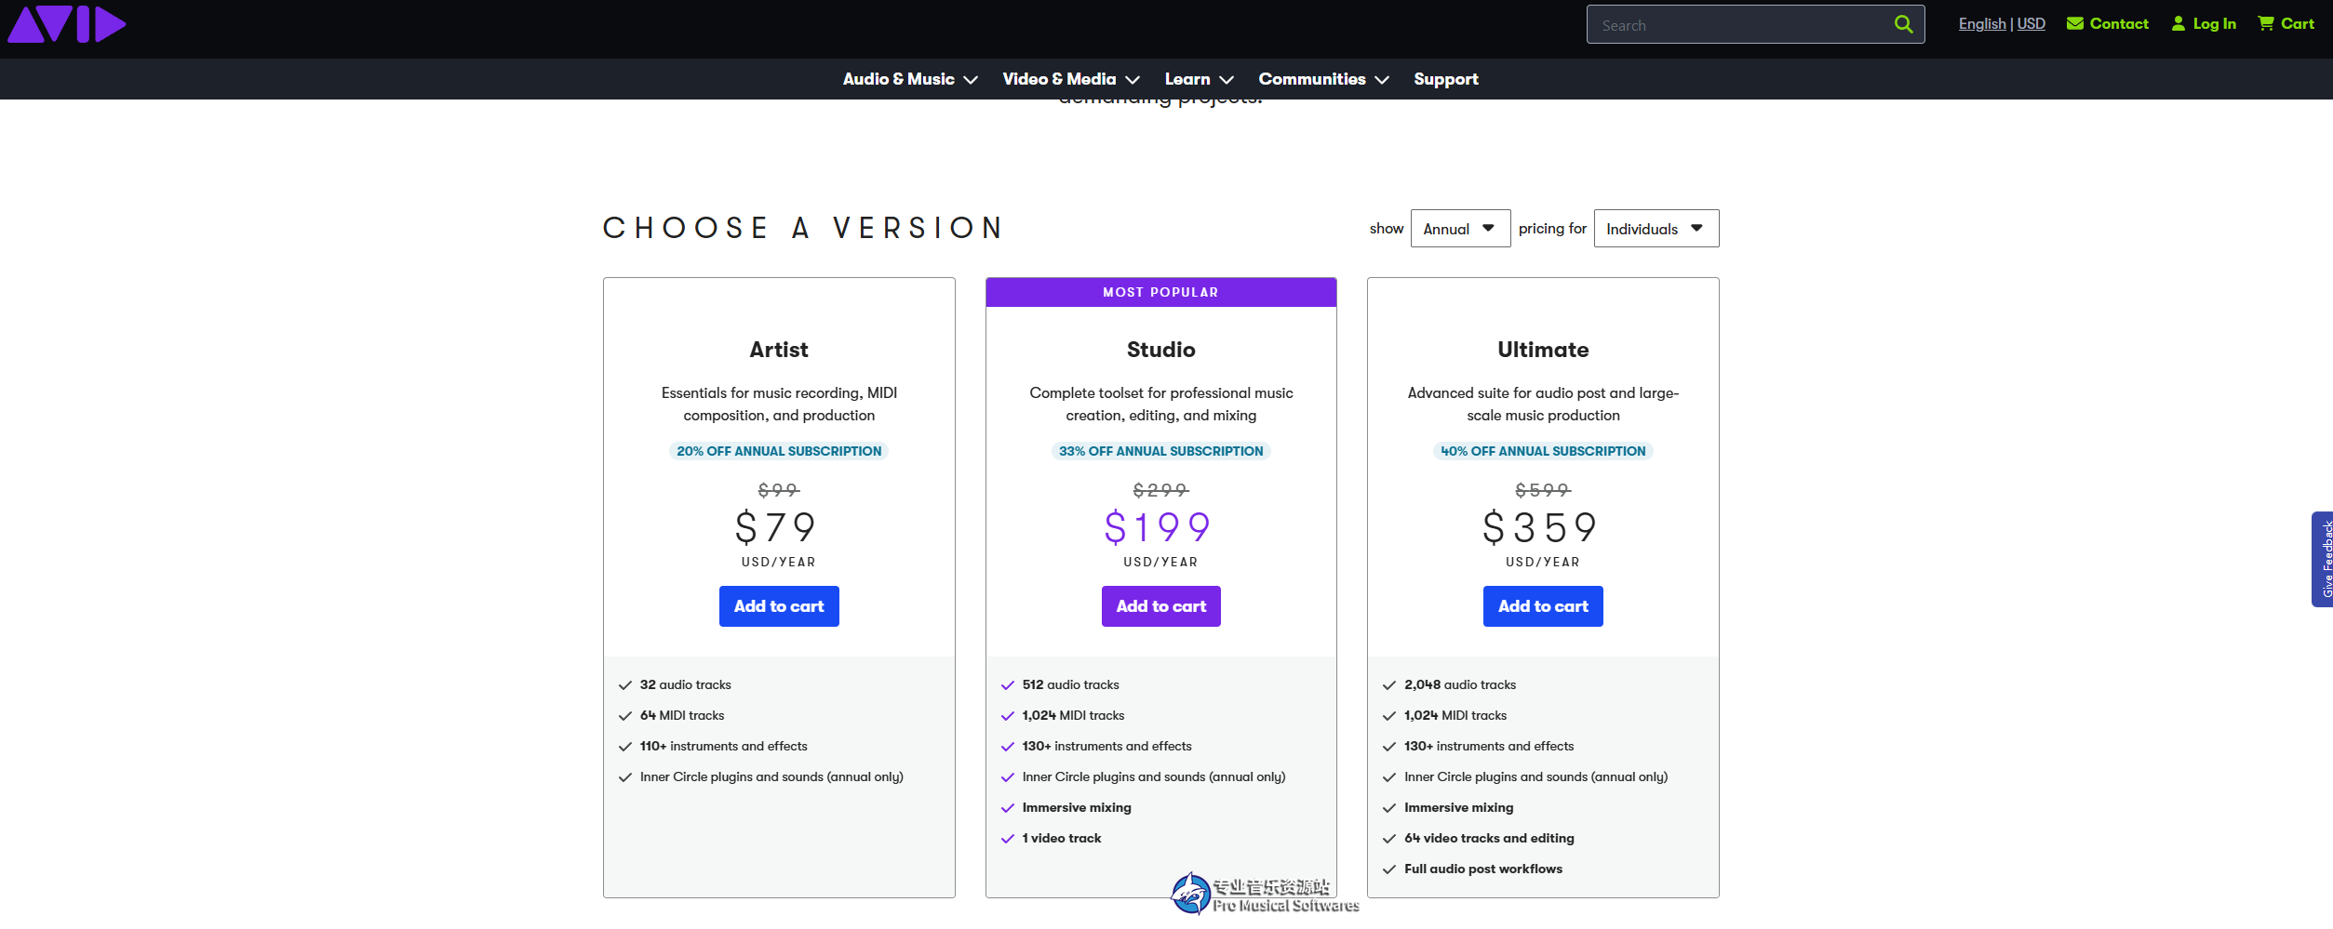Open the Communities navigation menu

tap(1322, 79)
